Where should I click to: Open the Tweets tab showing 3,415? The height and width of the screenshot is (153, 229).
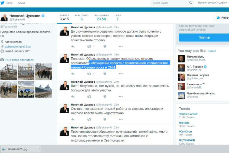pyautogui.click(x=64, y=18)
